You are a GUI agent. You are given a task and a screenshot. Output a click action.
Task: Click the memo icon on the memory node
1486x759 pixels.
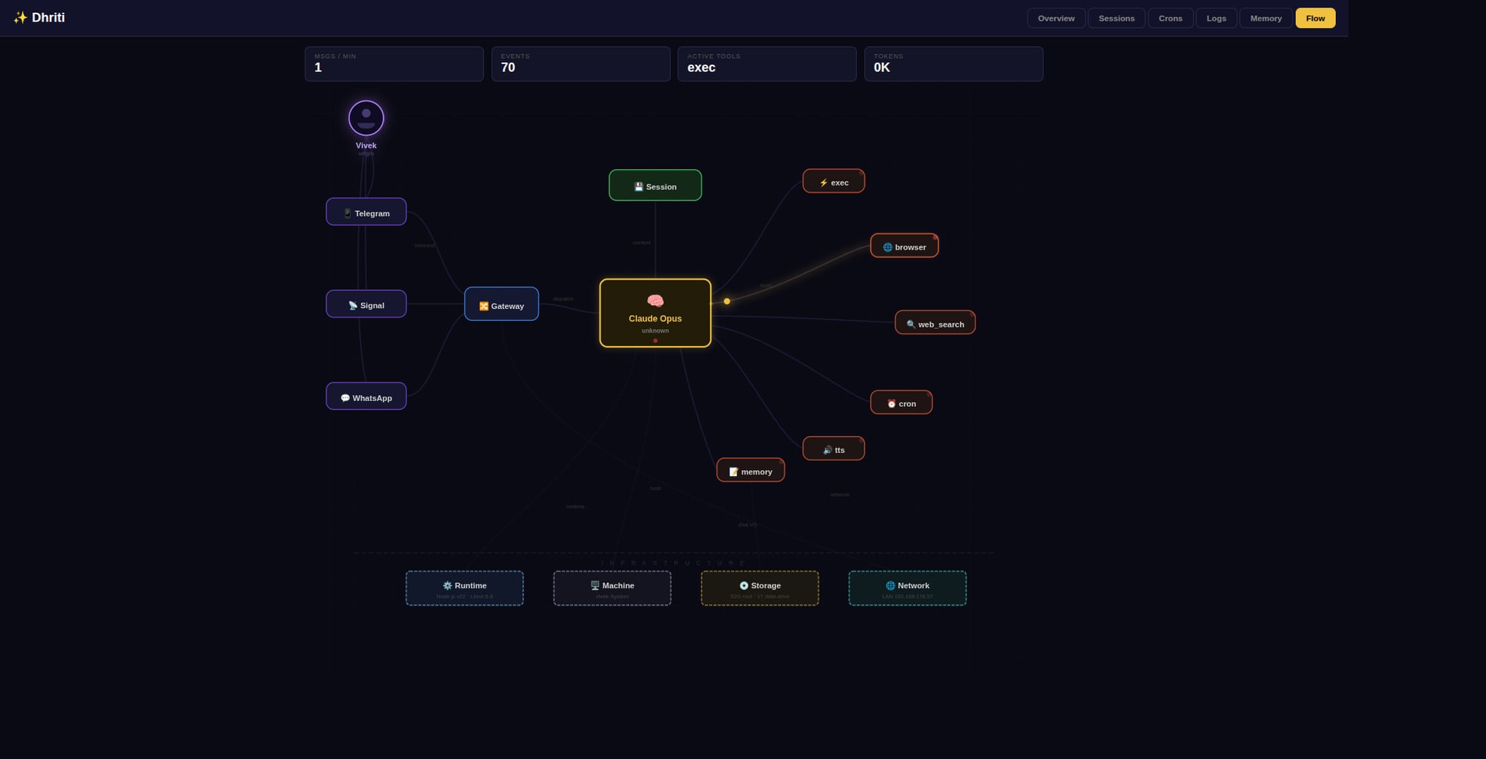[733, 471]
